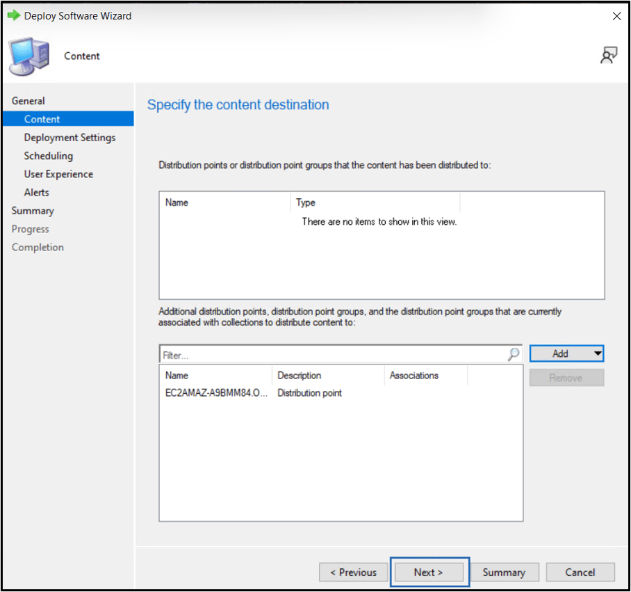The image size is (631, 592).
Task: Click 'There are no items to show' text
Action: 379,221
